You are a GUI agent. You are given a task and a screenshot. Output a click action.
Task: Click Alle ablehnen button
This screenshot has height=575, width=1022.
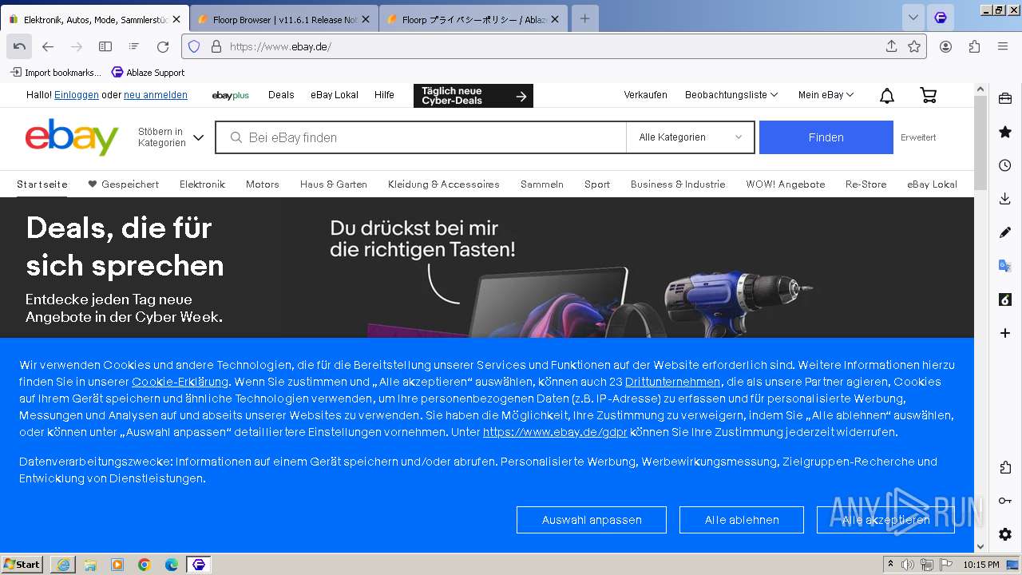click(x=742, y=520)
